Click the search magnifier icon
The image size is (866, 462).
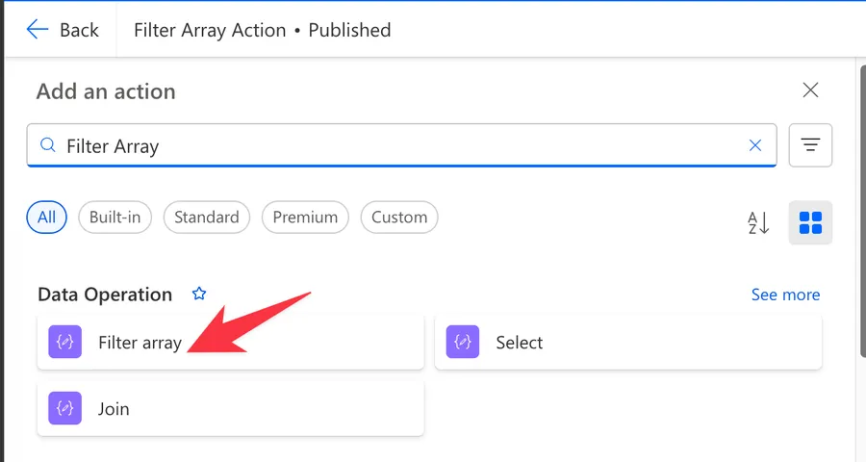pos(47,145)
